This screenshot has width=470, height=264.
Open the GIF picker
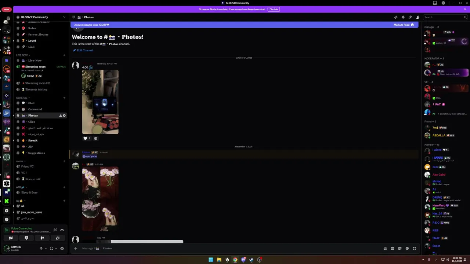(x=393, y=248)
